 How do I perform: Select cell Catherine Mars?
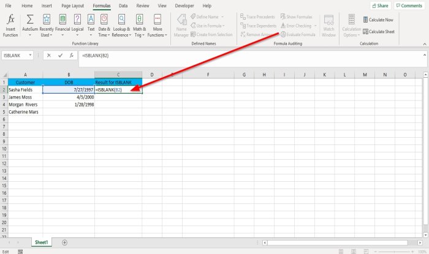pyautogui.click(x=25, y=112)
